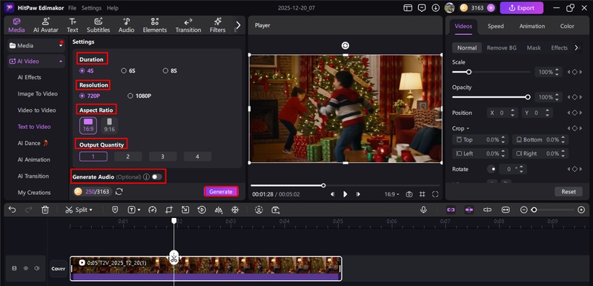Open the Transition tab
Viewport: 593px width, 286px height.
click(x=188, y=26)
